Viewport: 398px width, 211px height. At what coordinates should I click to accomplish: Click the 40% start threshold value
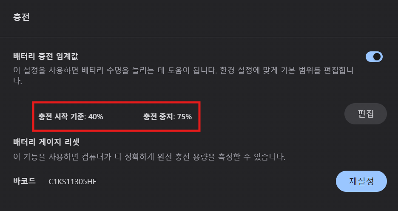(95, 116)
